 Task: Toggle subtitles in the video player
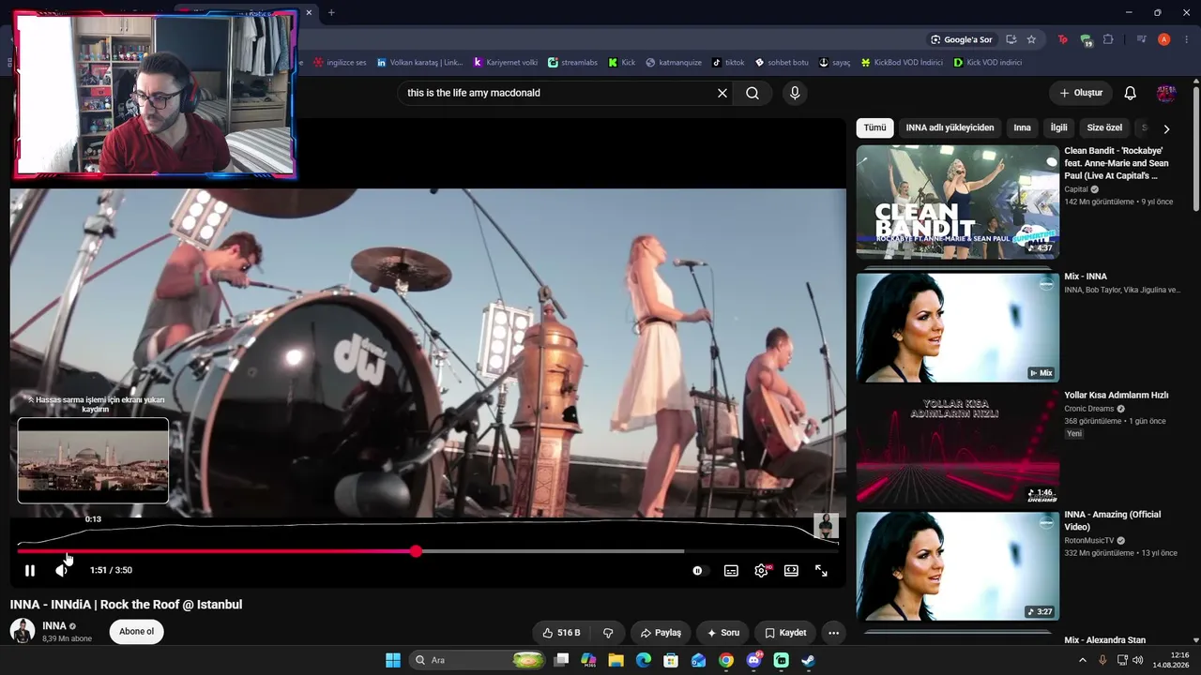pyautogui.click(x=731, y=570)
